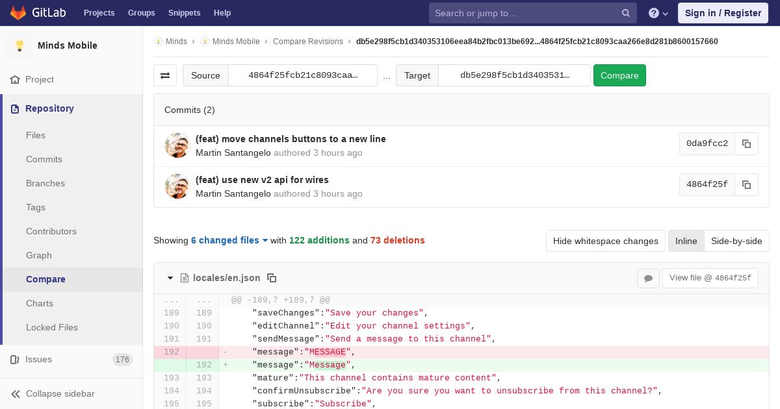The height and width of the screenshot is (409, 780).
Task: Click 73 deletions text
Action: point(398,240)
